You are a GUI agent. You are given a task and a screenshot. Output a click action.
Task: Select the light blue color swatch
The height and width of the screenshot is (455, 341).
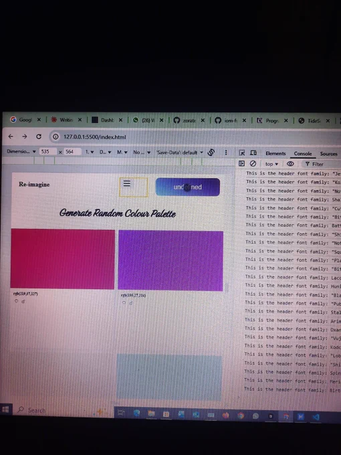click(169, 377)
